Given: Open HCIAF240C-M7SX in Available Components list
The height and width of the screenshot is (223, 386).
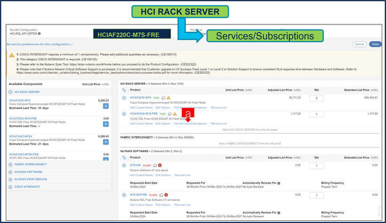Looking at the screenshot, I should 21,136.
